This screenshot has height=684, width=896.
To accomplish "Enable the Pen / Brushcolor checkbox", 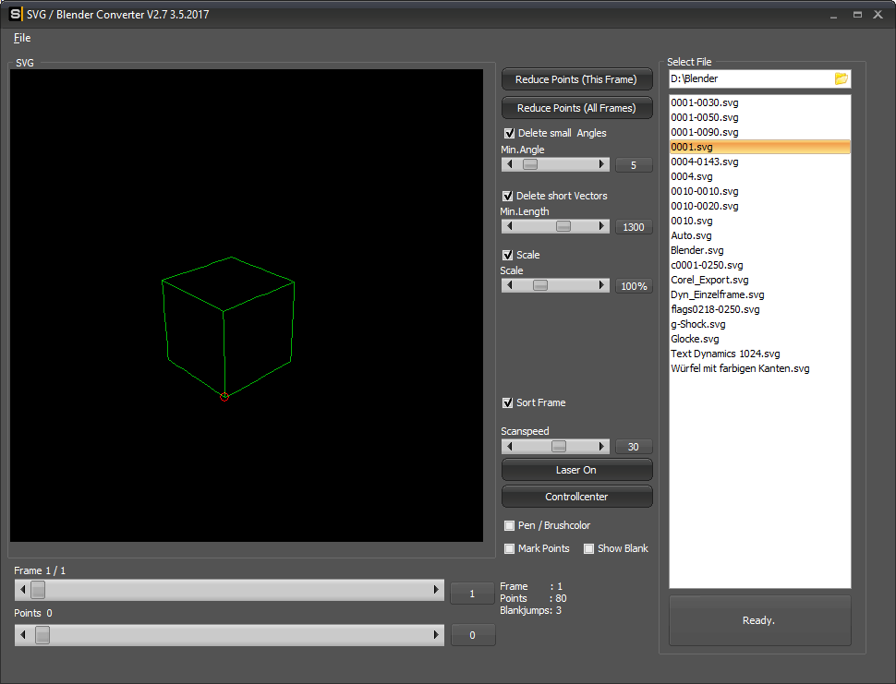I will (x=510, y=525).
